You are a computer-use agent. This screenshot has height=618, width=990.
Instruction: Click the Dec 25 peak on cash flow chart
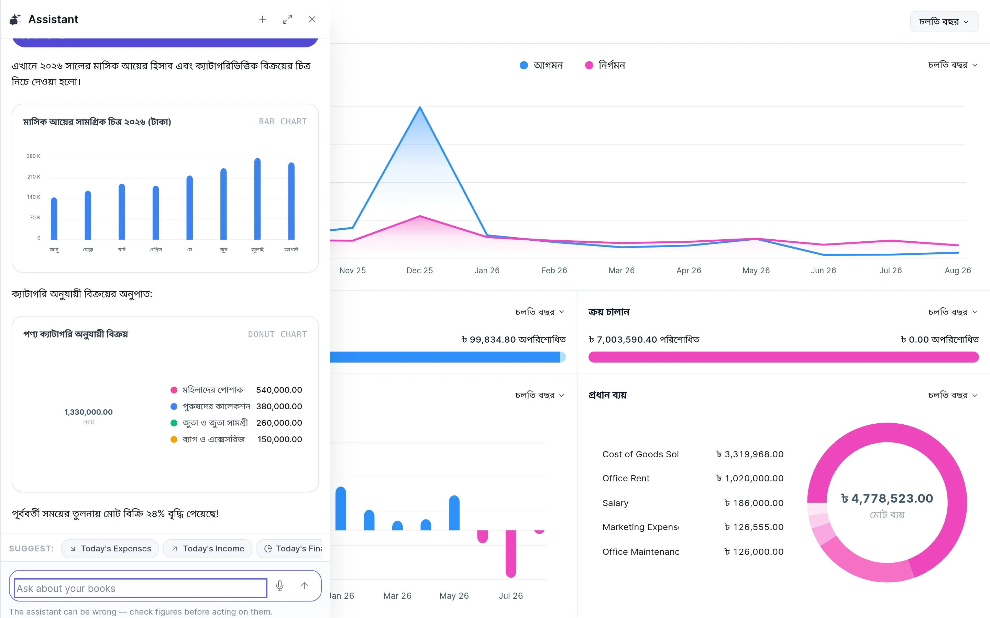(420, 107)
